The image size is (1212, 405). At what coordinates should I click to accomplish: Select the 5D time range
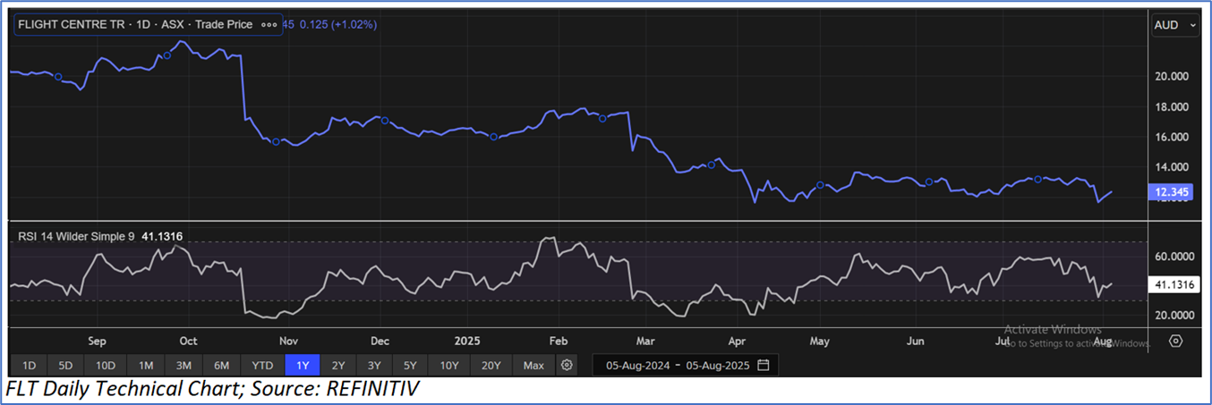(67, 365)
